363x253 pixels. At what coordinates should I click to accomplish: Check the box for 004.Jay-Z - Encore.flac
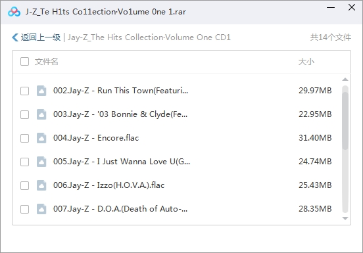point(24,138)
